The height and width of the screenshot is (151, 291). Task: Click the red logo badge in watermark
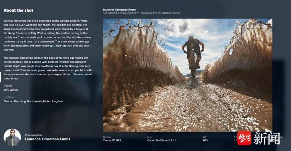tap(244, 138)
